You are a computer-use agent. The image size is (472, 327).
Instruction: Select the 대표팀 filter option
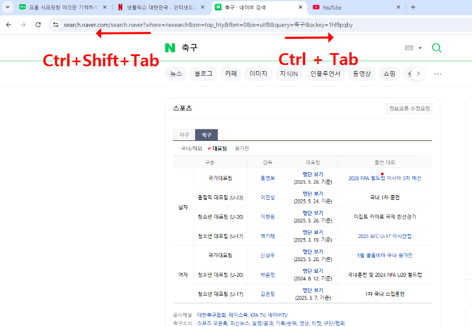coord(217,148)
